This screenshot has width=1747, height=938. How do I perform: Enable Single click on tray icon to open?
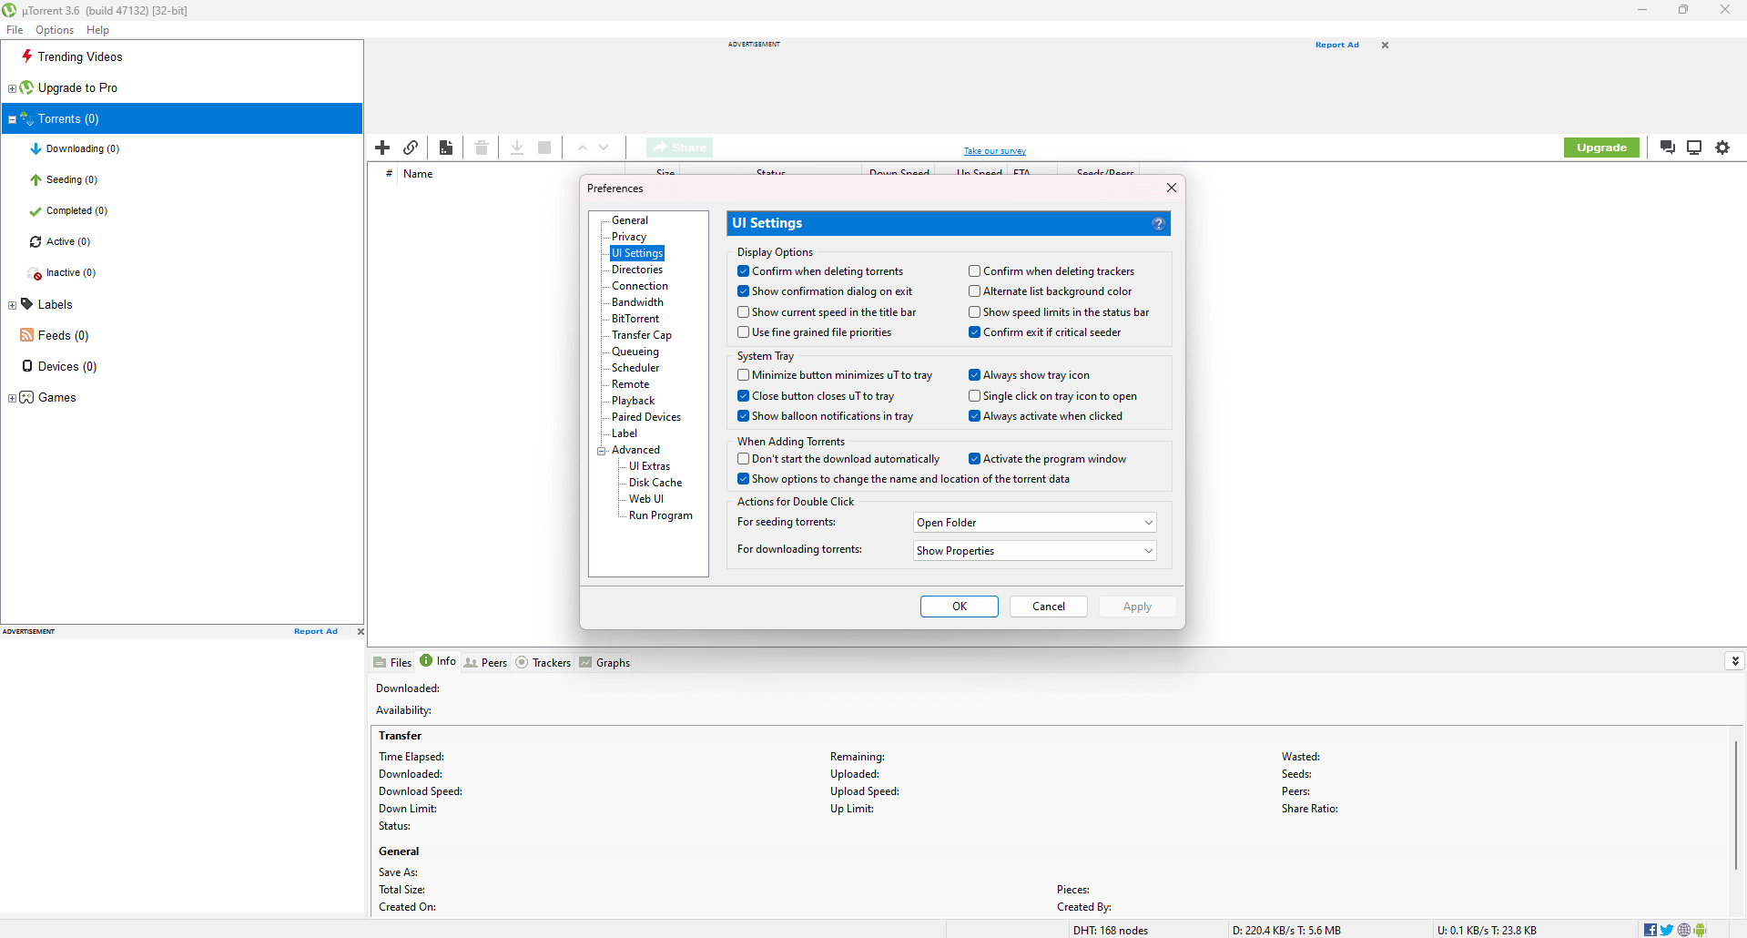tap(975, 396)
